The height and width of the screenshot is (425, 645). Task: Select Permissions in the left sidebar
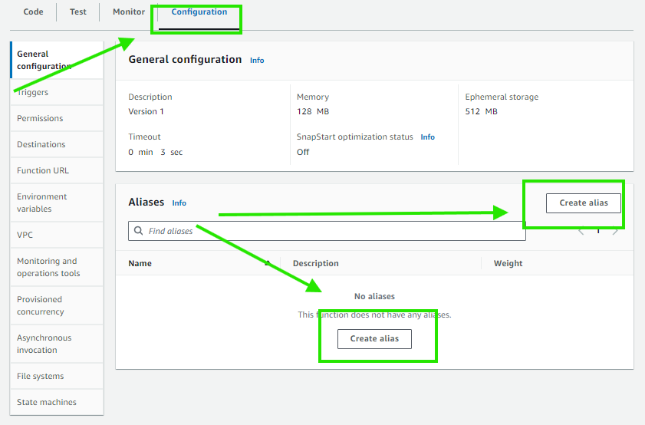click(x=40, y=118)
